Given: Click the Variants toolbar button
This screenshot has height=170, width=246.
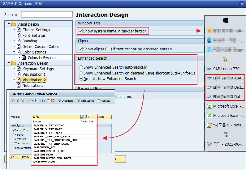Looking at the screenshot, I should click(104, 100).
